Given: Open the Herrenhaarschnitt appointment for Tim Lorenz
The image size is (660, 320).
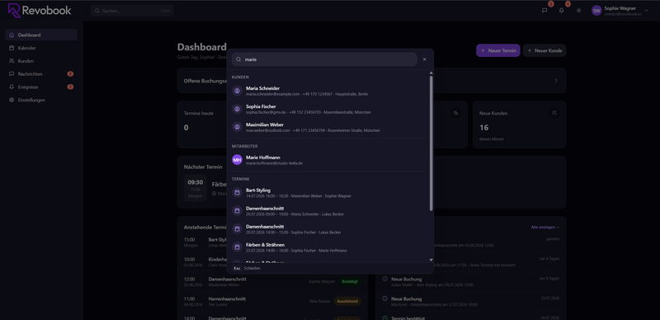Looking at the screenshot, I should point(272,301).
